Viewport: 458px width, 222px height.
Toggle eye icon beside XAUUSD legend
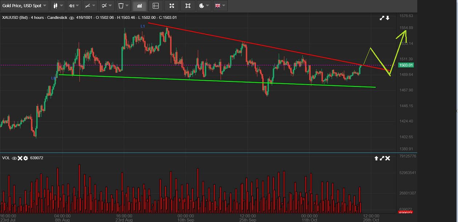71,18
